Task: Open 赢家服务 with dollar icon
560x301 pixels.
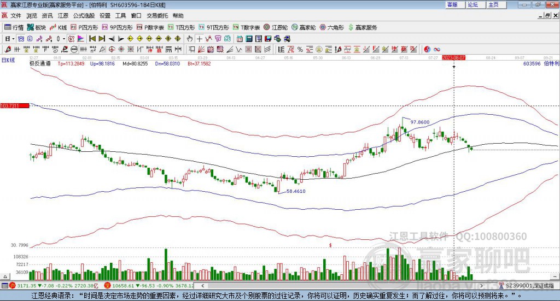Action: click(363, 27)
